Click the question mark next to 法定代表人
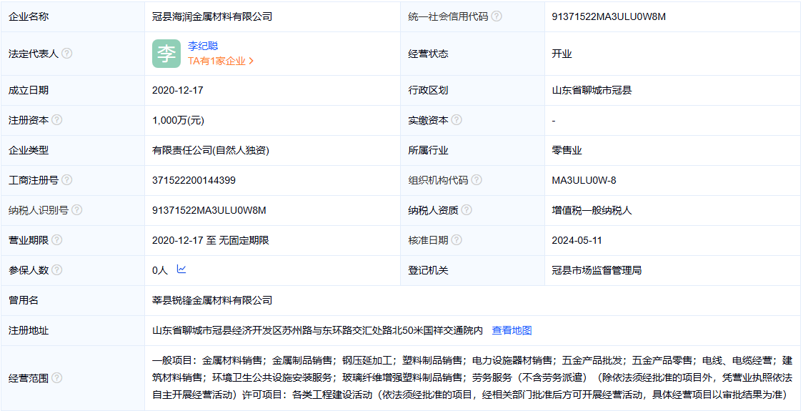 tap(67, 54)
